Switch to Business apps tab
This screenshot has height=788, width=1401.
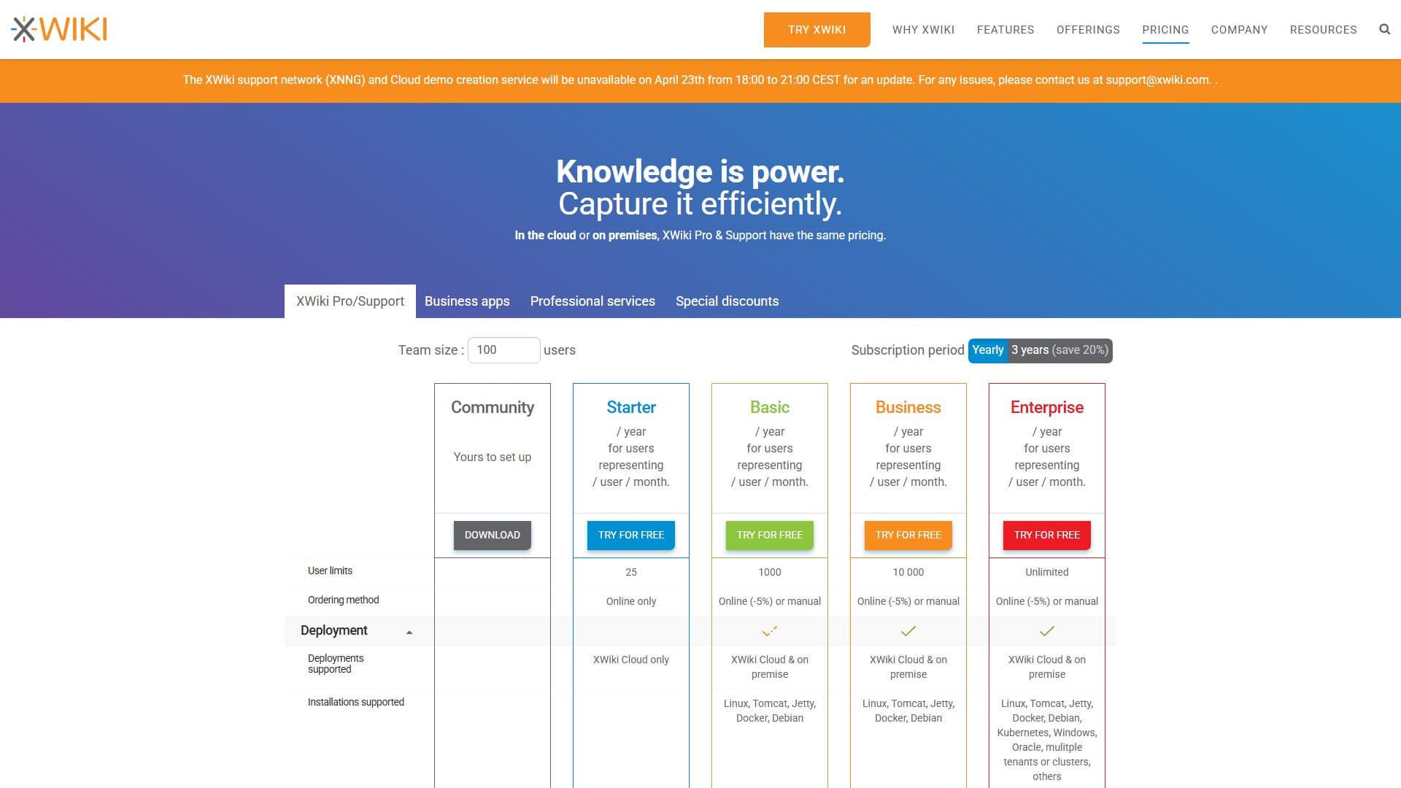(467, 301)
